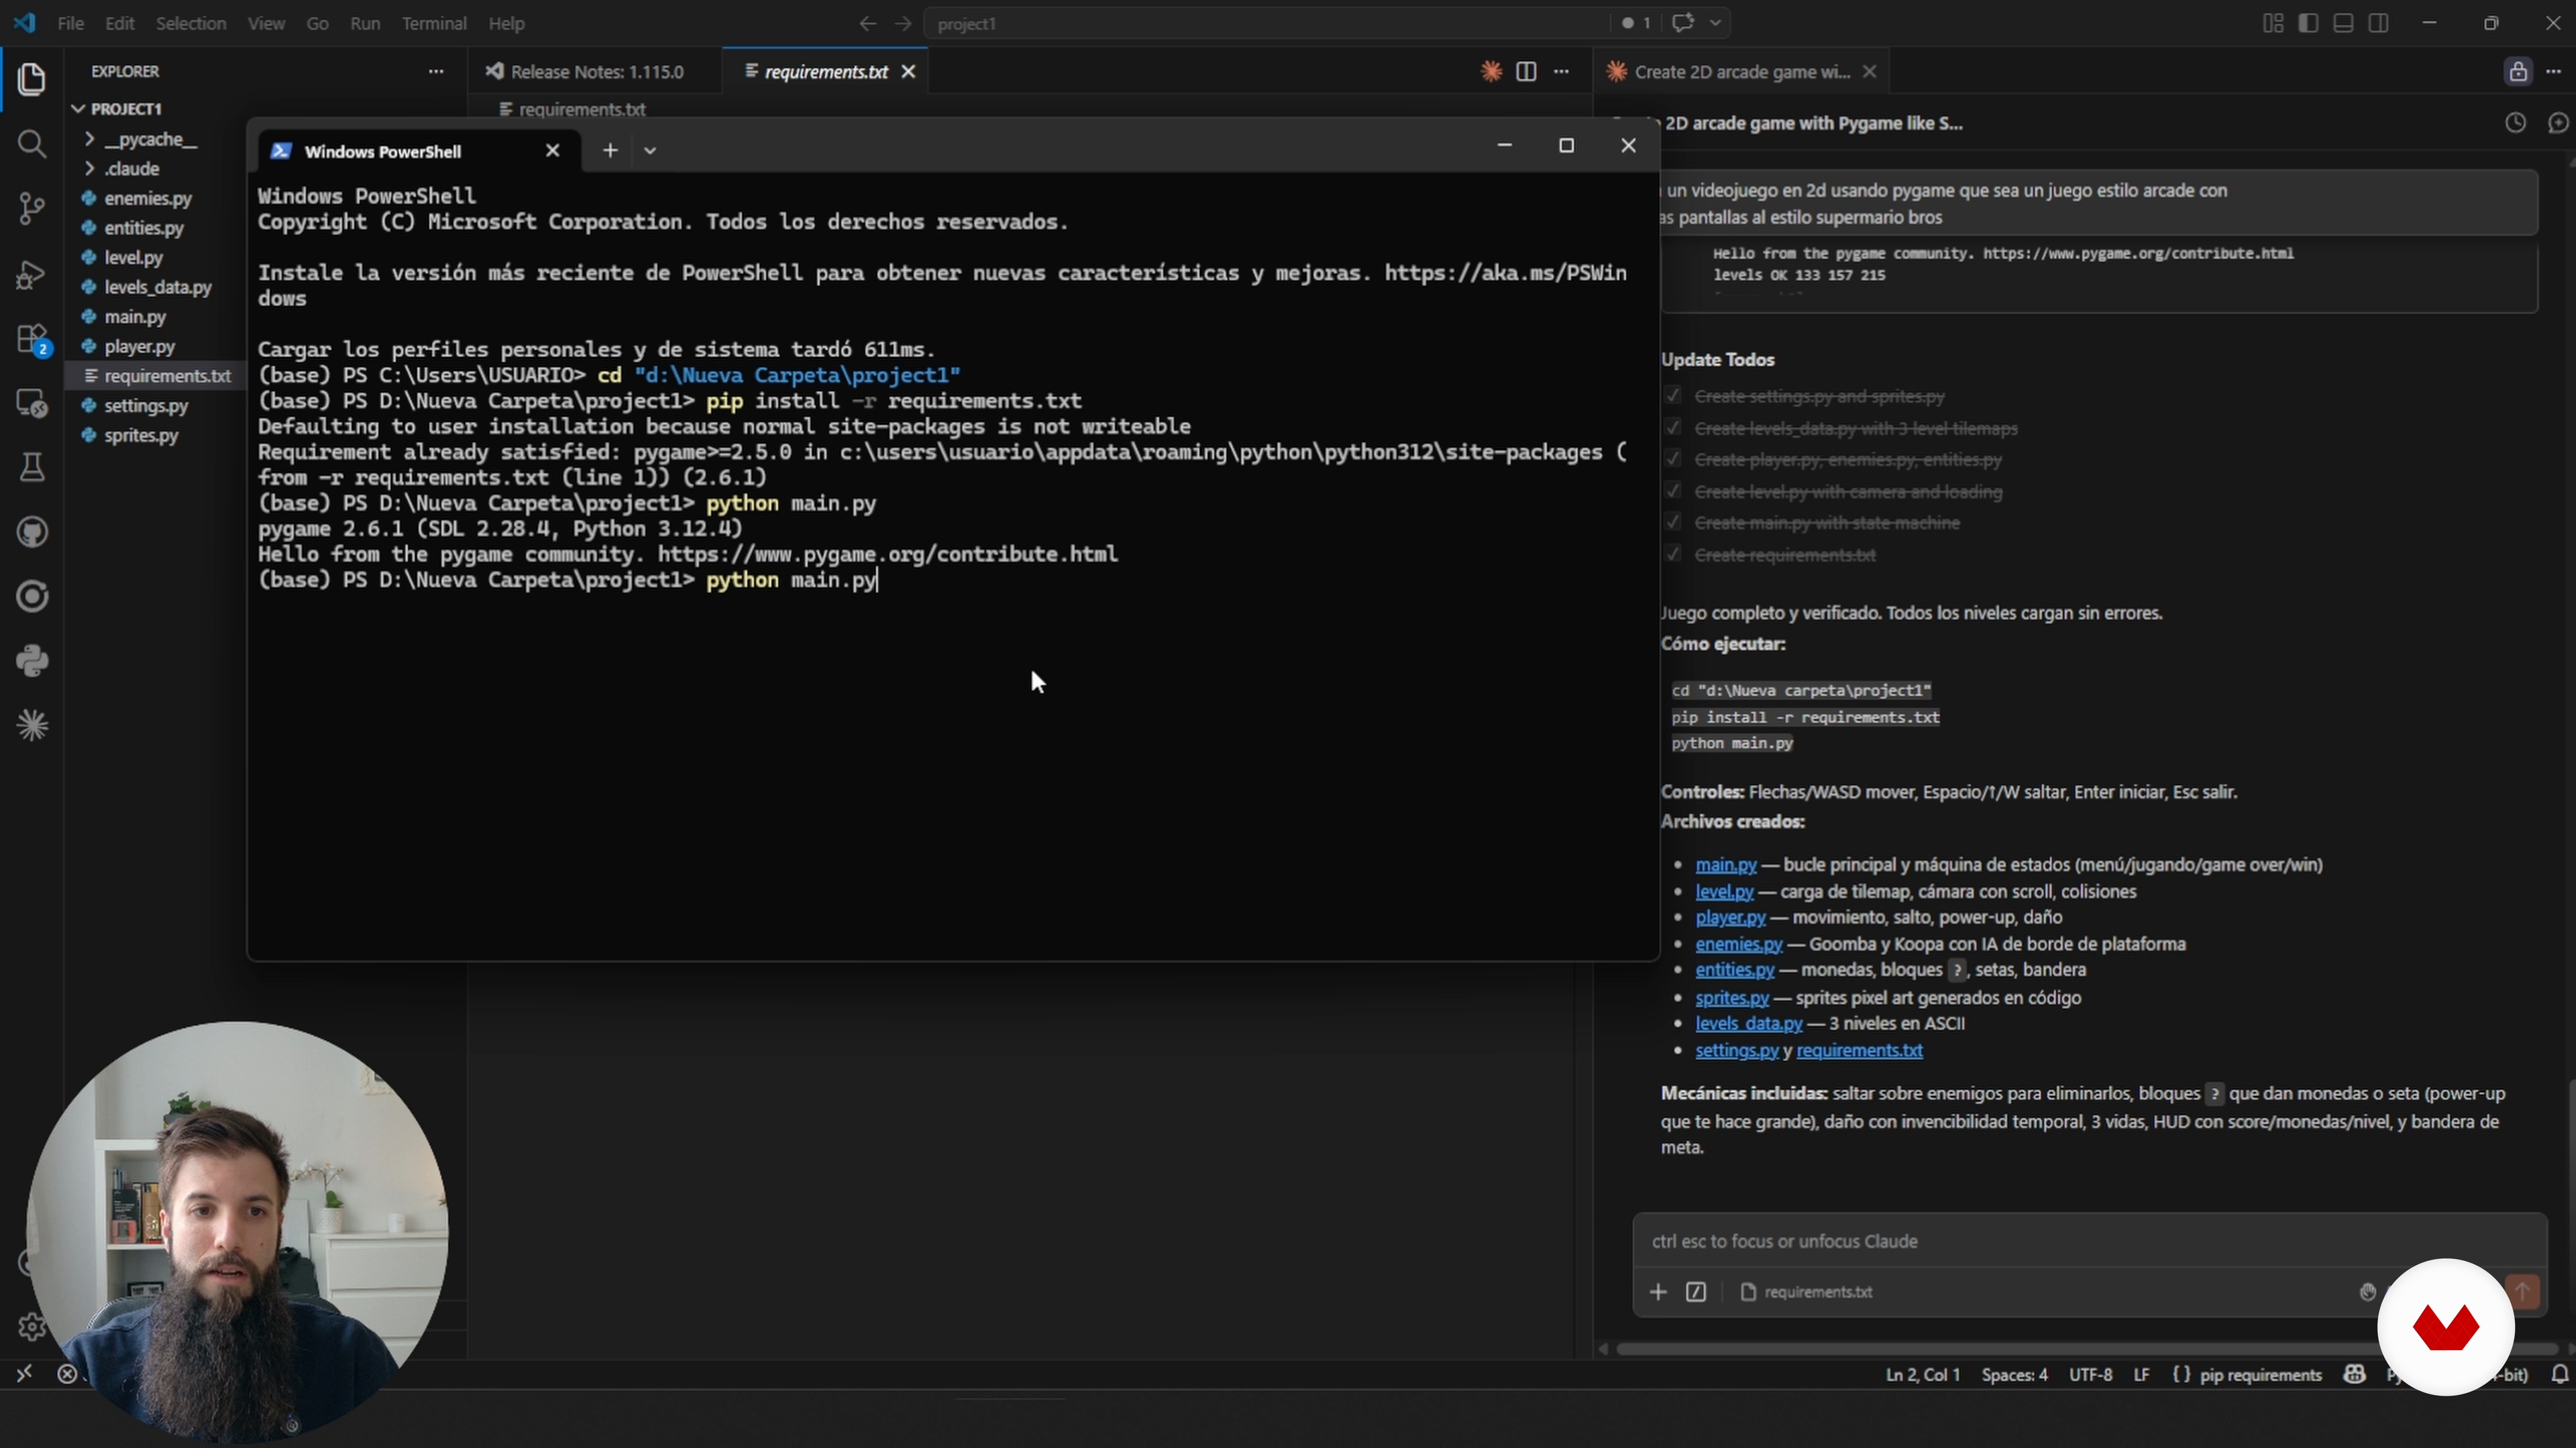Open the Remote Explorer view

pyautogui.click(x=32, y=404)
